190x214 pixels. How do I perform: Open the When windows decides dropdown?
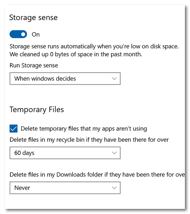[65, 79]
